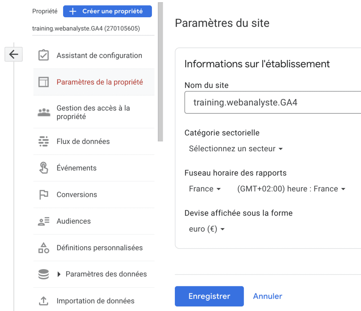361x311 pixels.
Task: Open the GMT+02:00 heure France timezone dropdown
Action: (291, 189)
